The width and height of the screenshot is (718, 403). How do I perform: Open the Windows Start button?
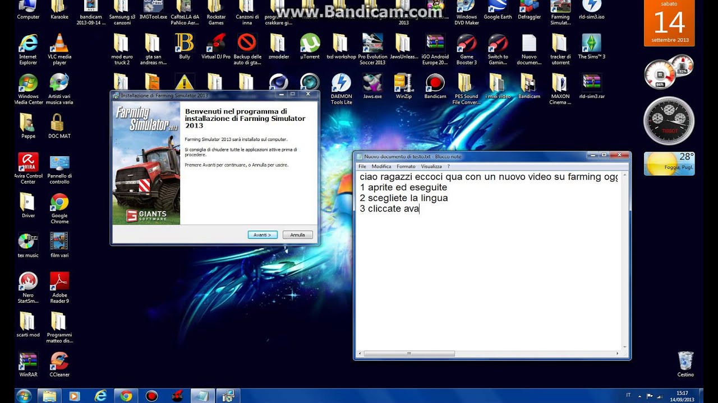click(24, 396)
